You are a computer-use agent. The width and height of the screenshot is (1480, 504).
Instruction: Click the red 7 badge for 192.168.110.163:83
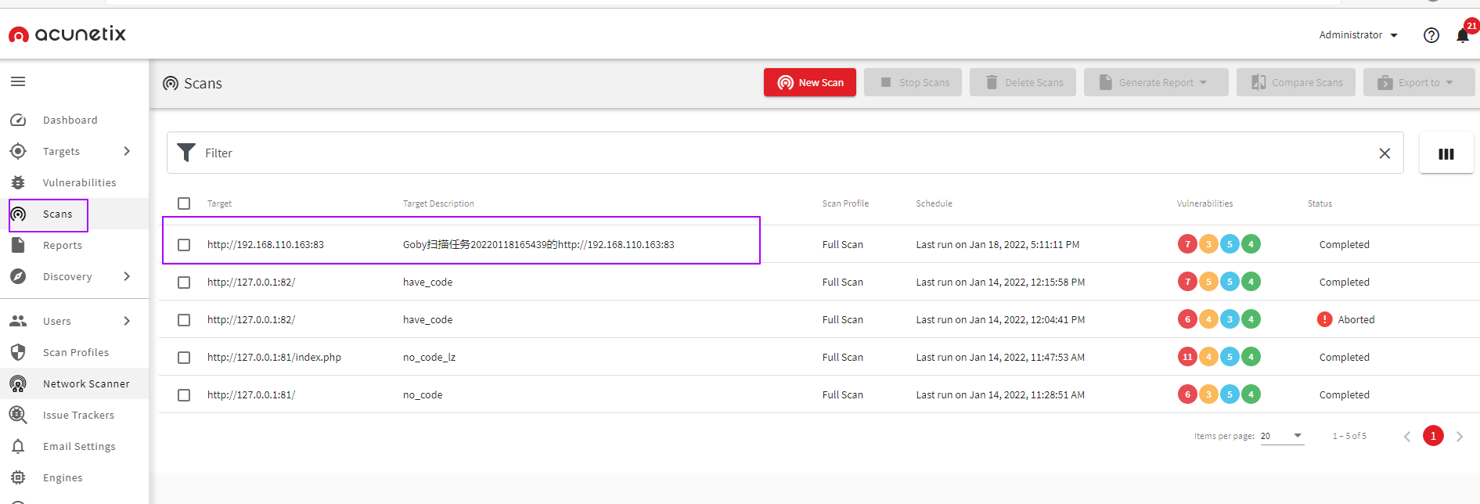pos(1187,244)
